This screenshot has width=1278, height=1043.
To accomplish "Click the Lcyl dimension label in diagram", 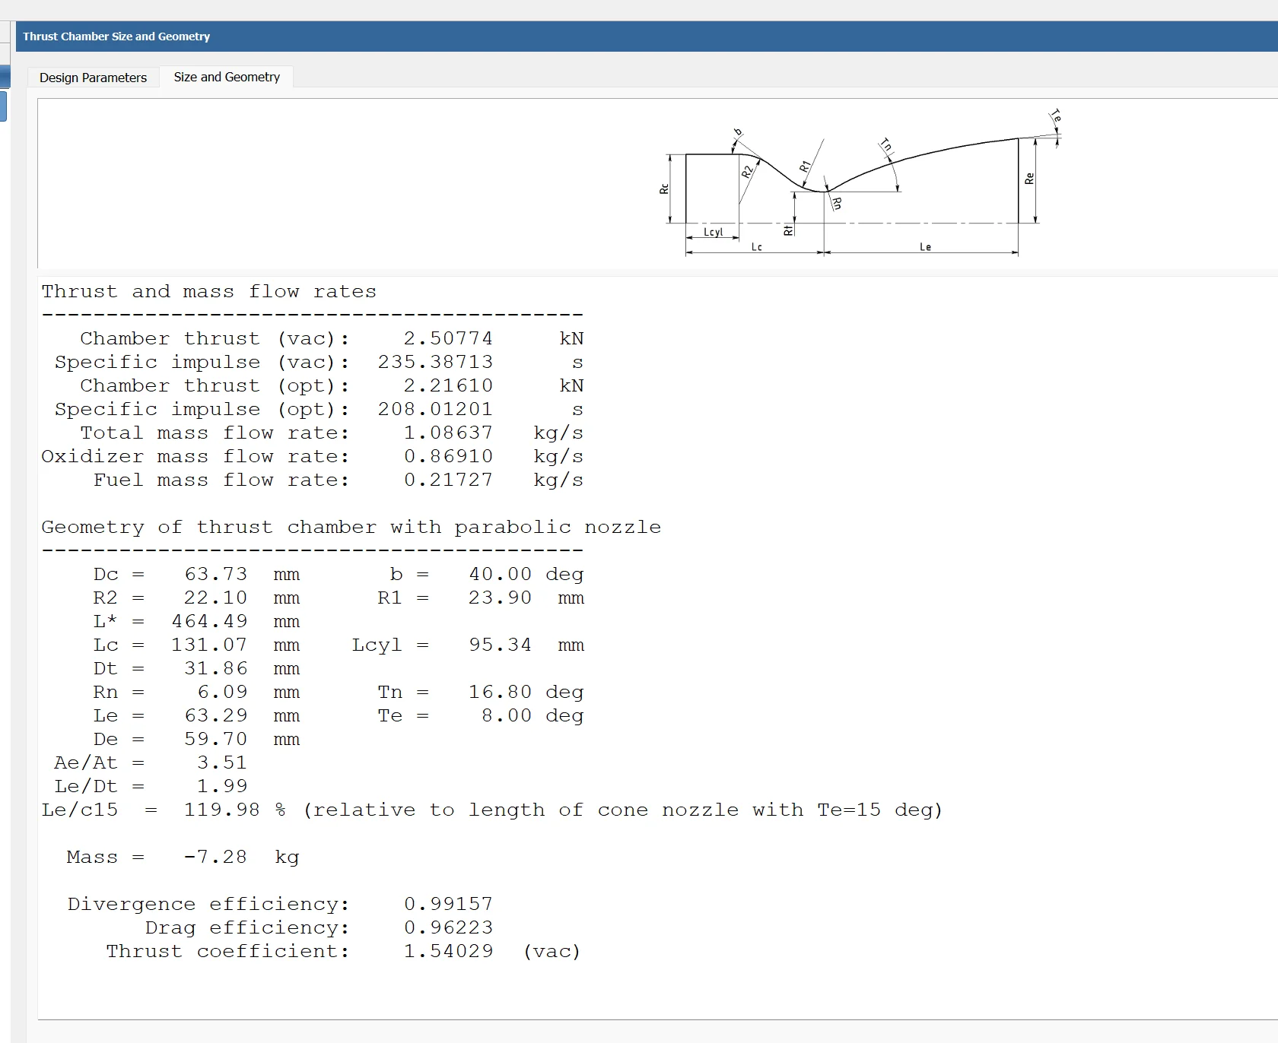I will pos(713,232).
